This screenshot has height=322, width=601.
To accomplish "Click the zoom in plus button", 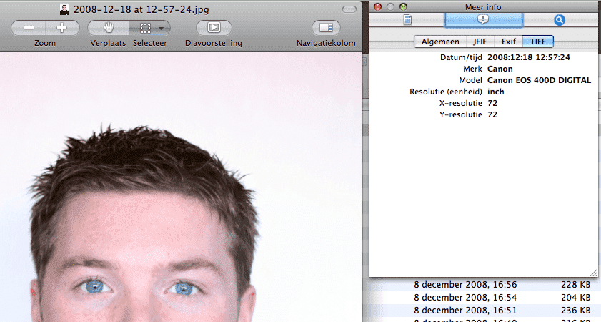I will pyautogui.click(x=62, y=28).
